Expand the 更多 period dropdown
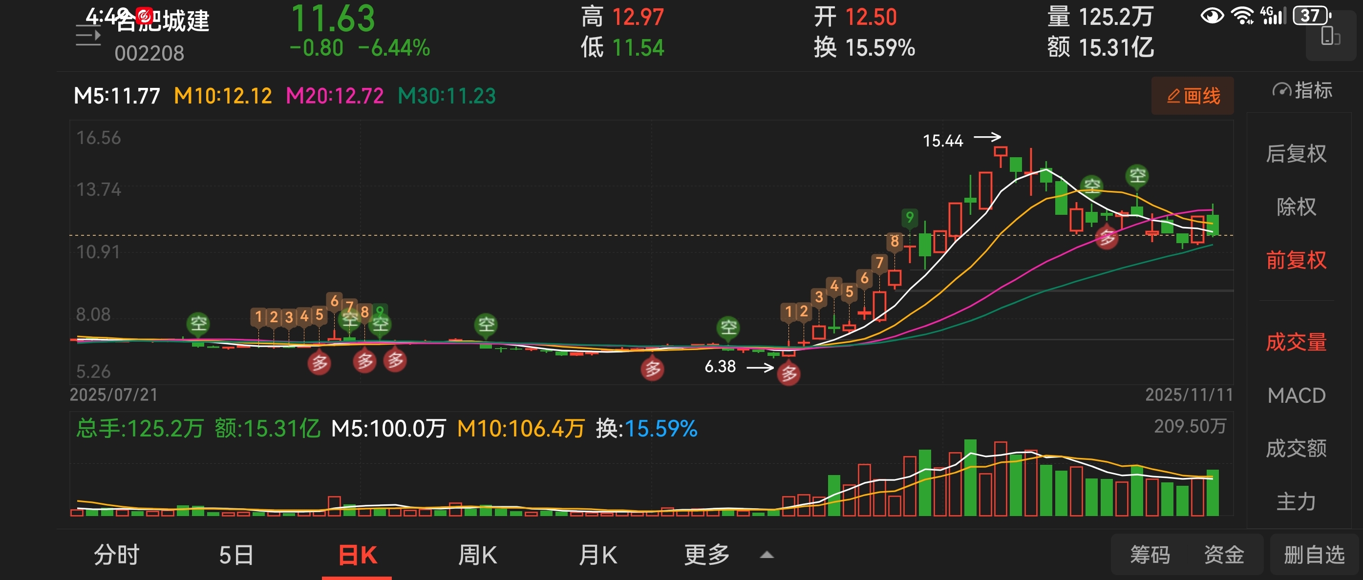Viewport: 1363px width, 580px height. coord(707,555)
